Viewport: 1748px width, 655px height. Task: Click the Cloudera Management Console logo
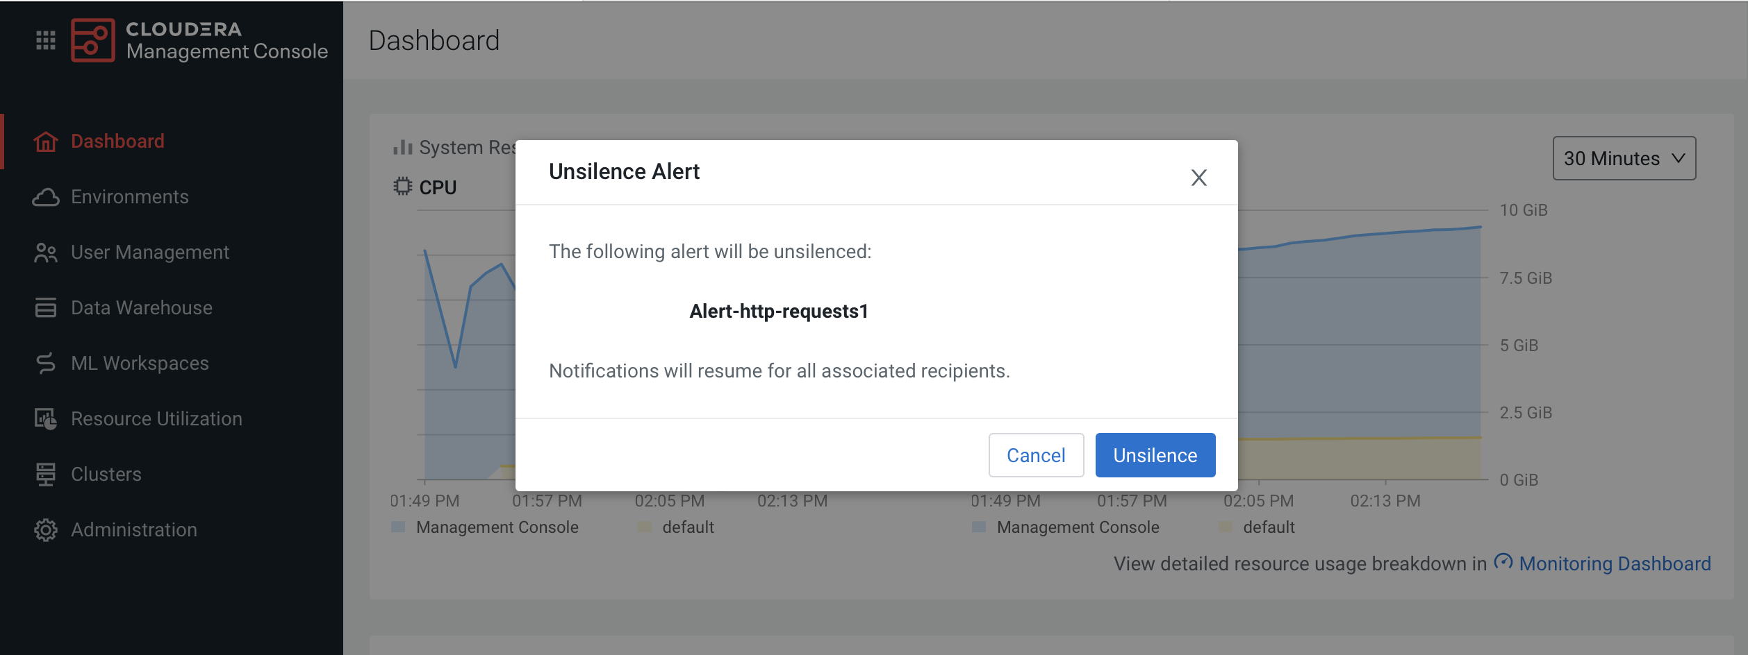(x=94, y=40)
